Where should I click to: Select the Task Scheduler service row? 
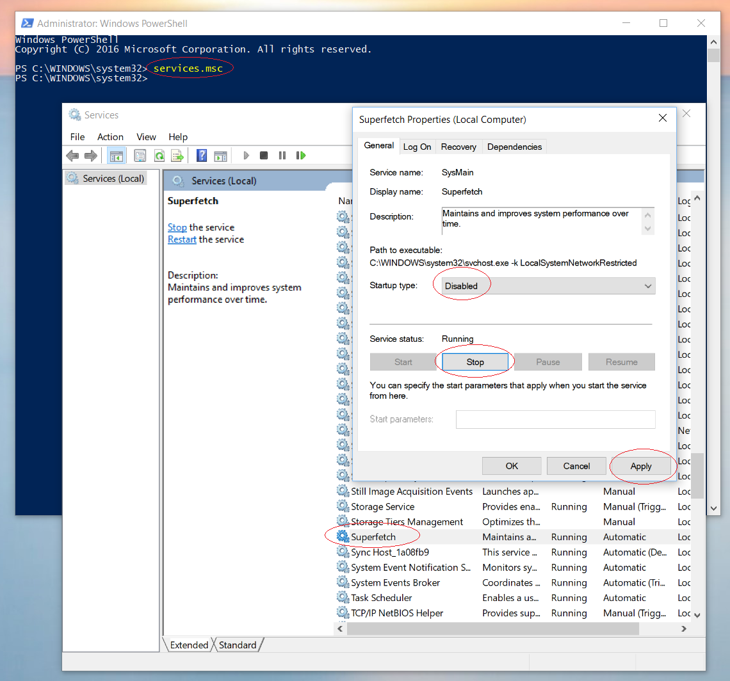(x=512, y=598)
